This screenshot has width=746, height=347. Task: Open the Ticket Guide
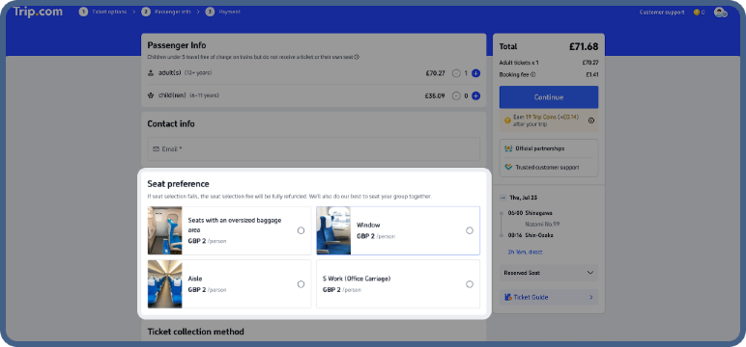click(549, 297)
